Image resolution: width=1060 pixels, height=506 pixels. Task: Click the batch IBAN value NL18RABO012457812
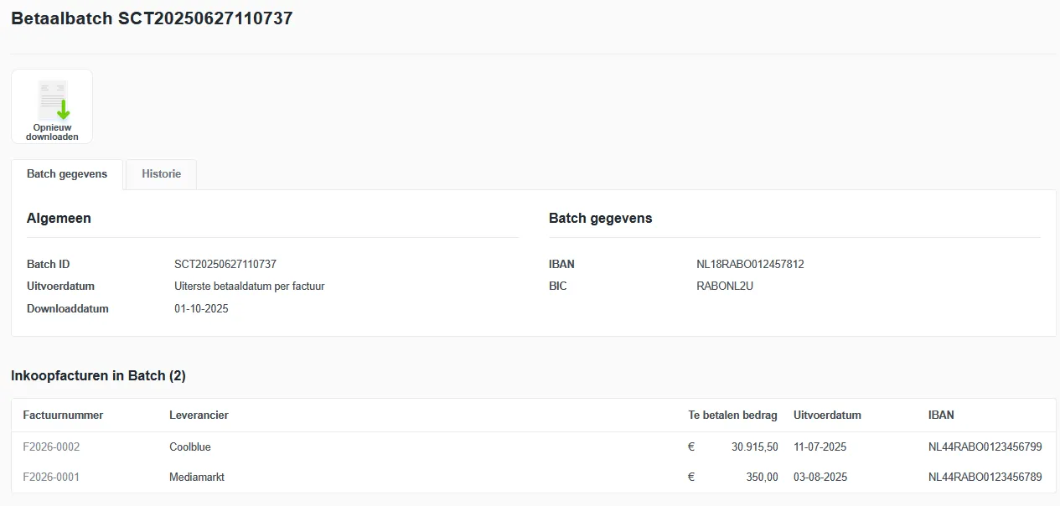click(750, 265)
